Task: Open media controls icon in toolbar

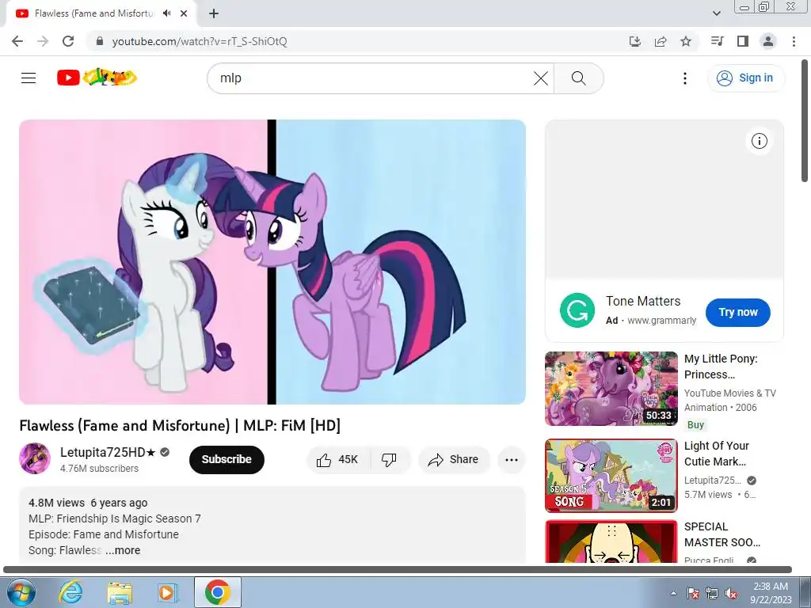Action: [717, 41]
